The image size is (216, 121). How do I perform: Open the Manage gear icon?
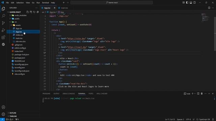click(3, 114)
